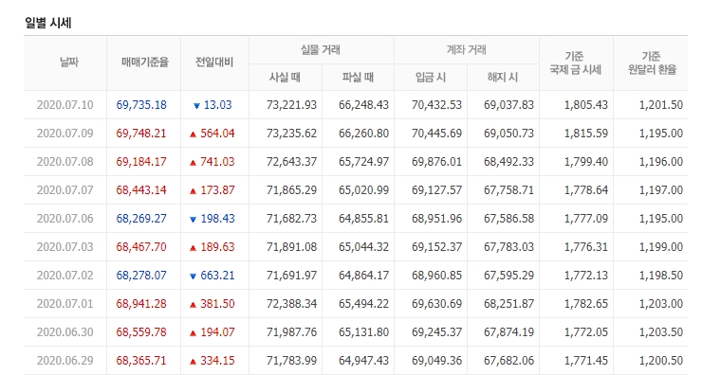Select date cell 2020.07.09
Screen dimensions: 702x375
pos(65,134)
